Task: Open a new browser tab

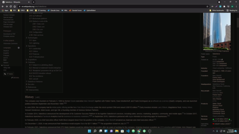Action: click(x=34, y=2)
